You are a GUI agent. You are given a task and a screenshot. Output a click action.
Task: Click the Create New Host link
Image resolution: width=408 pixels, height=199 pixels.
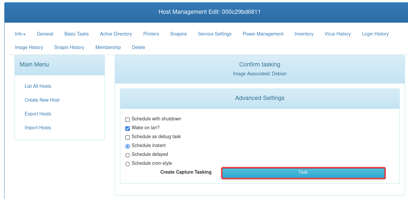(42, 100)
